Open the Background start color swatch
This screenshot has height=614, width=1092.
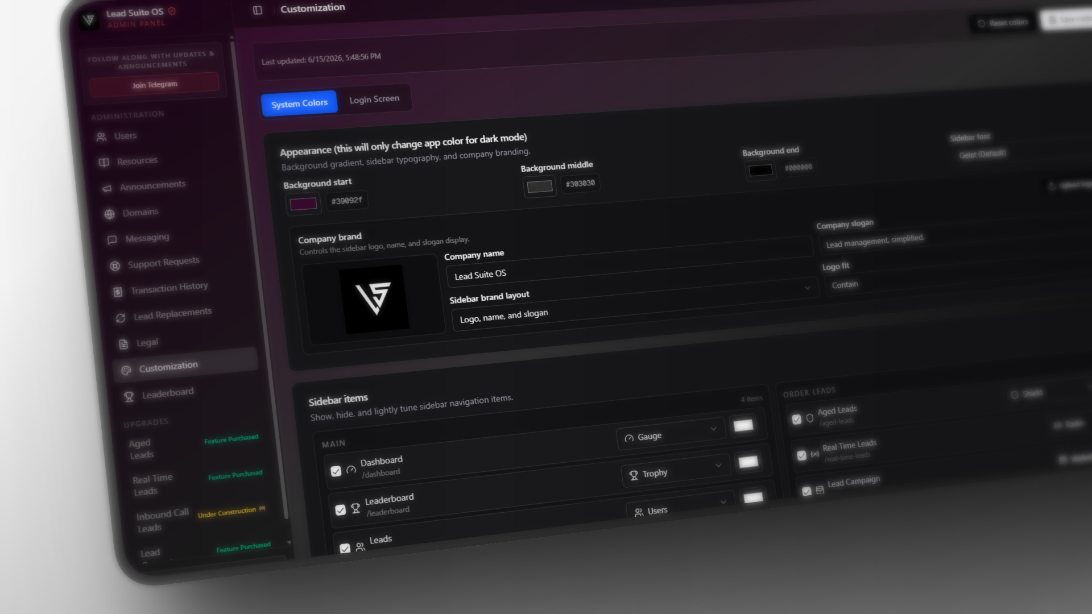pos(303,204)
